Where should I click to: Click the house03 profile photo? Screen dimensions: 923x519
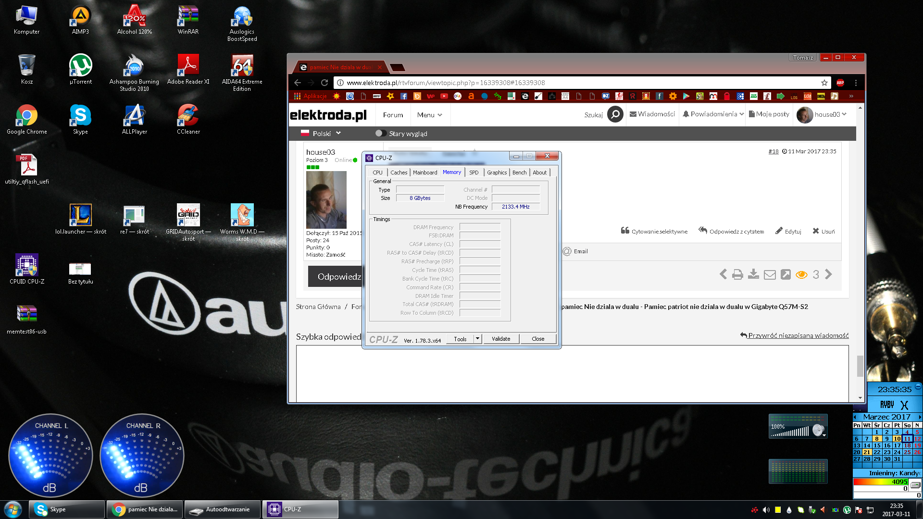[x=326, y=200]
